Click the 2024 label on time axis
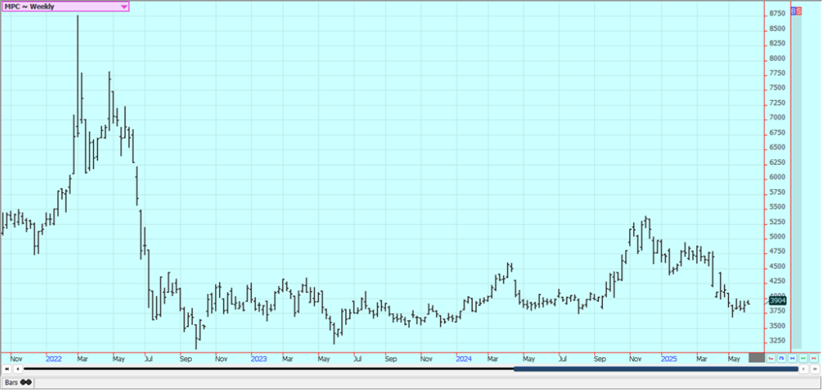The width and height of the screenshot is (822, 390). [x=463, y=359]
